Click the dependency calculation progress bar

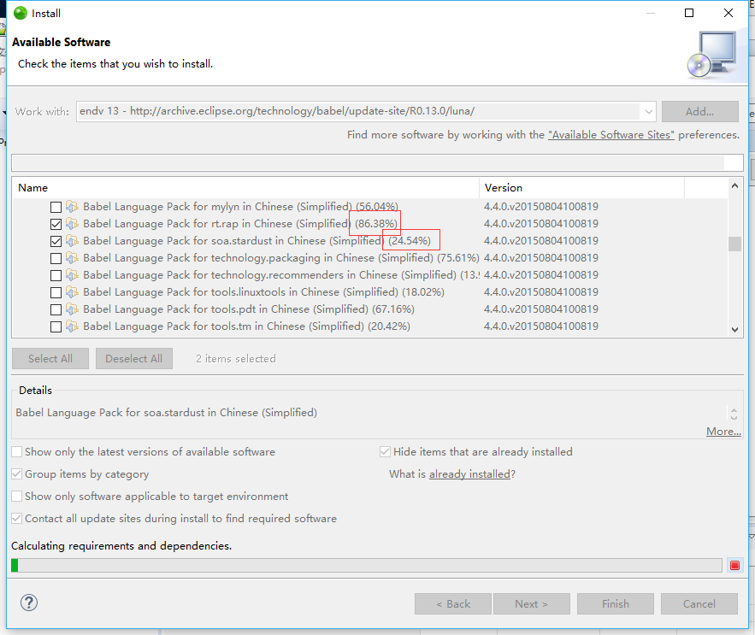(x=367, y=565)
